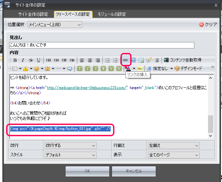Screen dimensions: 222x182
Task: Center-align the selected text
Action: tap(90, 60)
